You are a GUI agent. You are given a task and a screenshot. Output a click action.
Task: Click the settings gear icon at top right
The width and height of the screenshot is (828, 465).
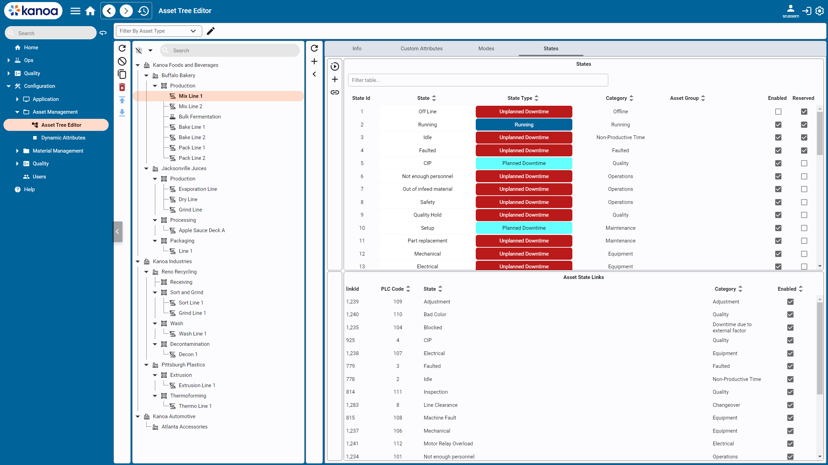point(820,11)
